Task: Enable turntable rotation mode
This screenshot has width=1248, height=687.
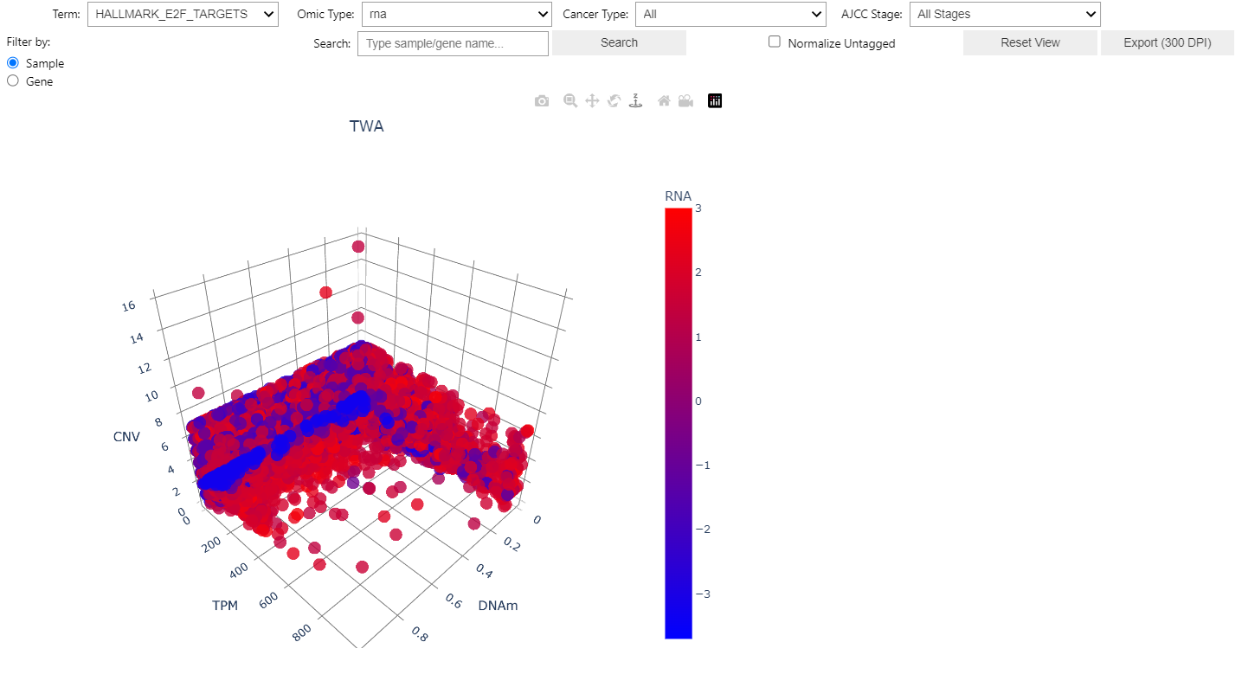Action: click(635, 101)
